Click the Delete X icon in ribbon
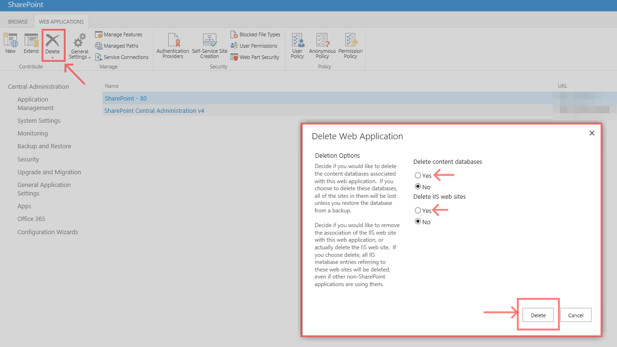The image size is (617, 347). click(x=52, y=40)
